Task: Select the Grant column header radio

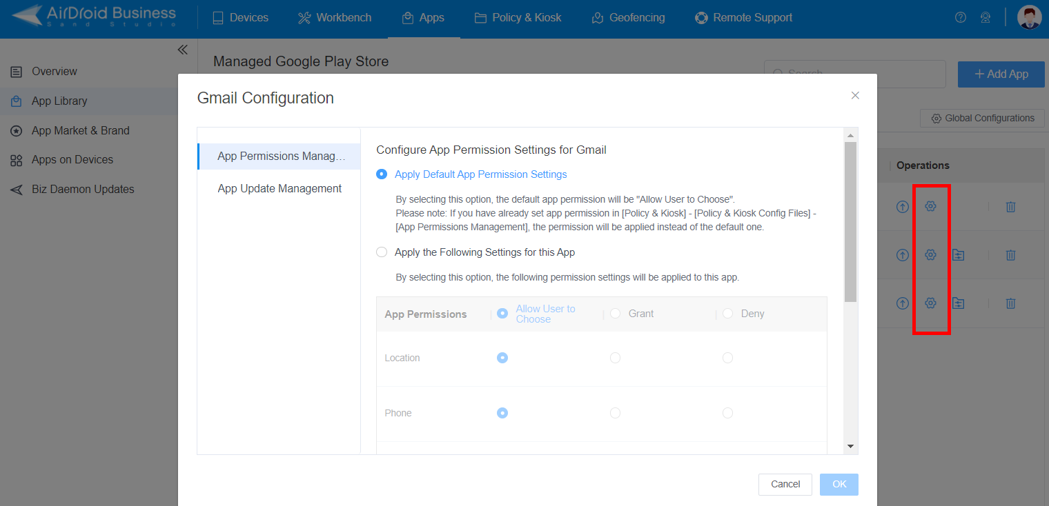Action: pos(615,313)
